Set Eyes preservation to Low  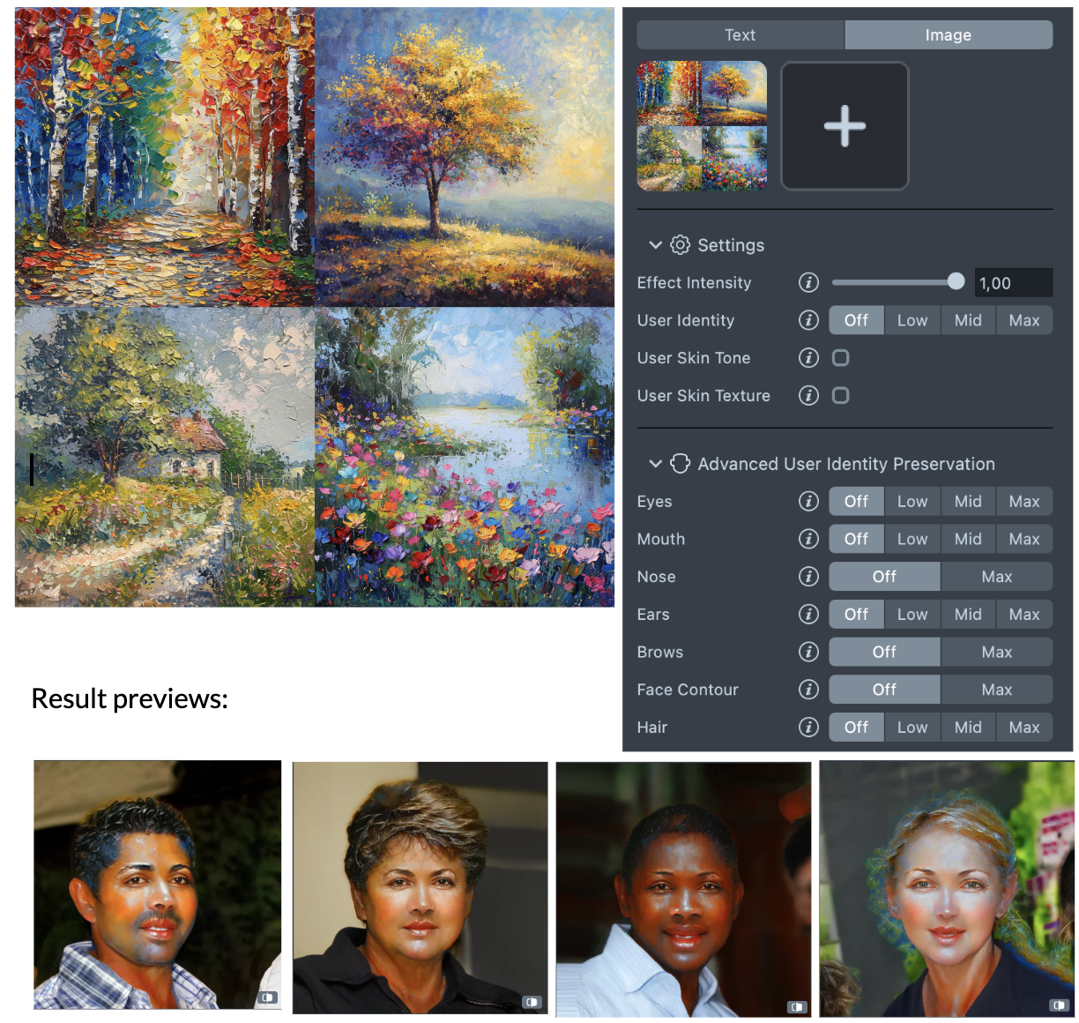click(x=912, y=501)
